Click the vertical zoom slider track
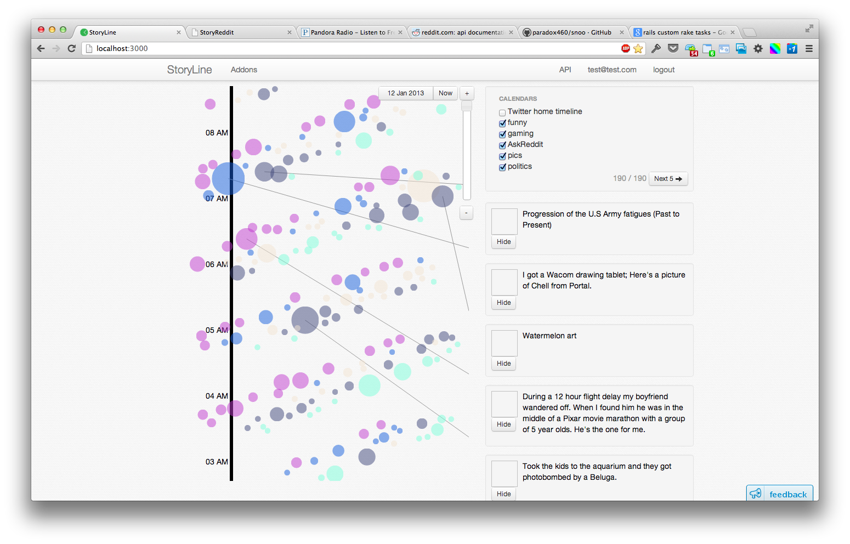The width and height of the screenshot is (850, 544). coord(467,151)
